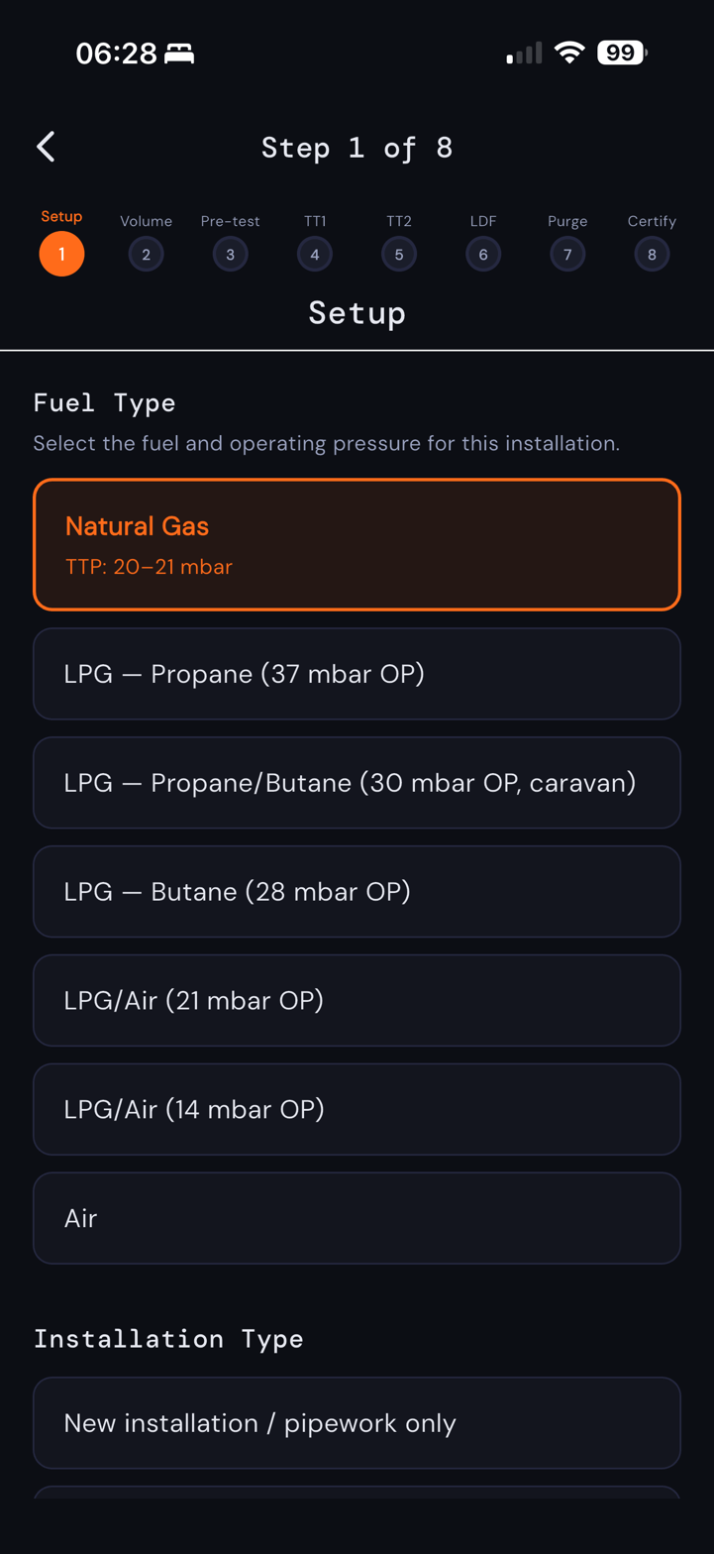Tap the Wi-Fi status icon
Viewport: 714px width, 1554px height.
click(569, 53)
